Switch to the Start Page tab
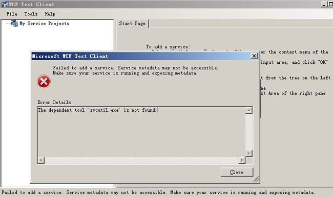This screenshot has height=197, width=333. pyautogui.click(x=132, y=23)
